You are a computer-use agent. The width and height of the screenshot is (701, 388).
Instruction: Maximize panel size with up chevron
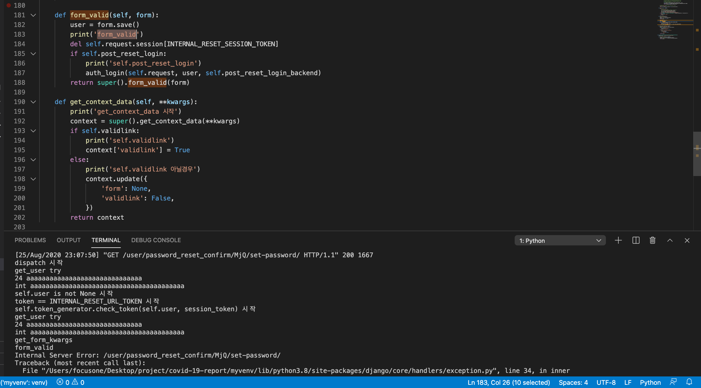(670, 241)
